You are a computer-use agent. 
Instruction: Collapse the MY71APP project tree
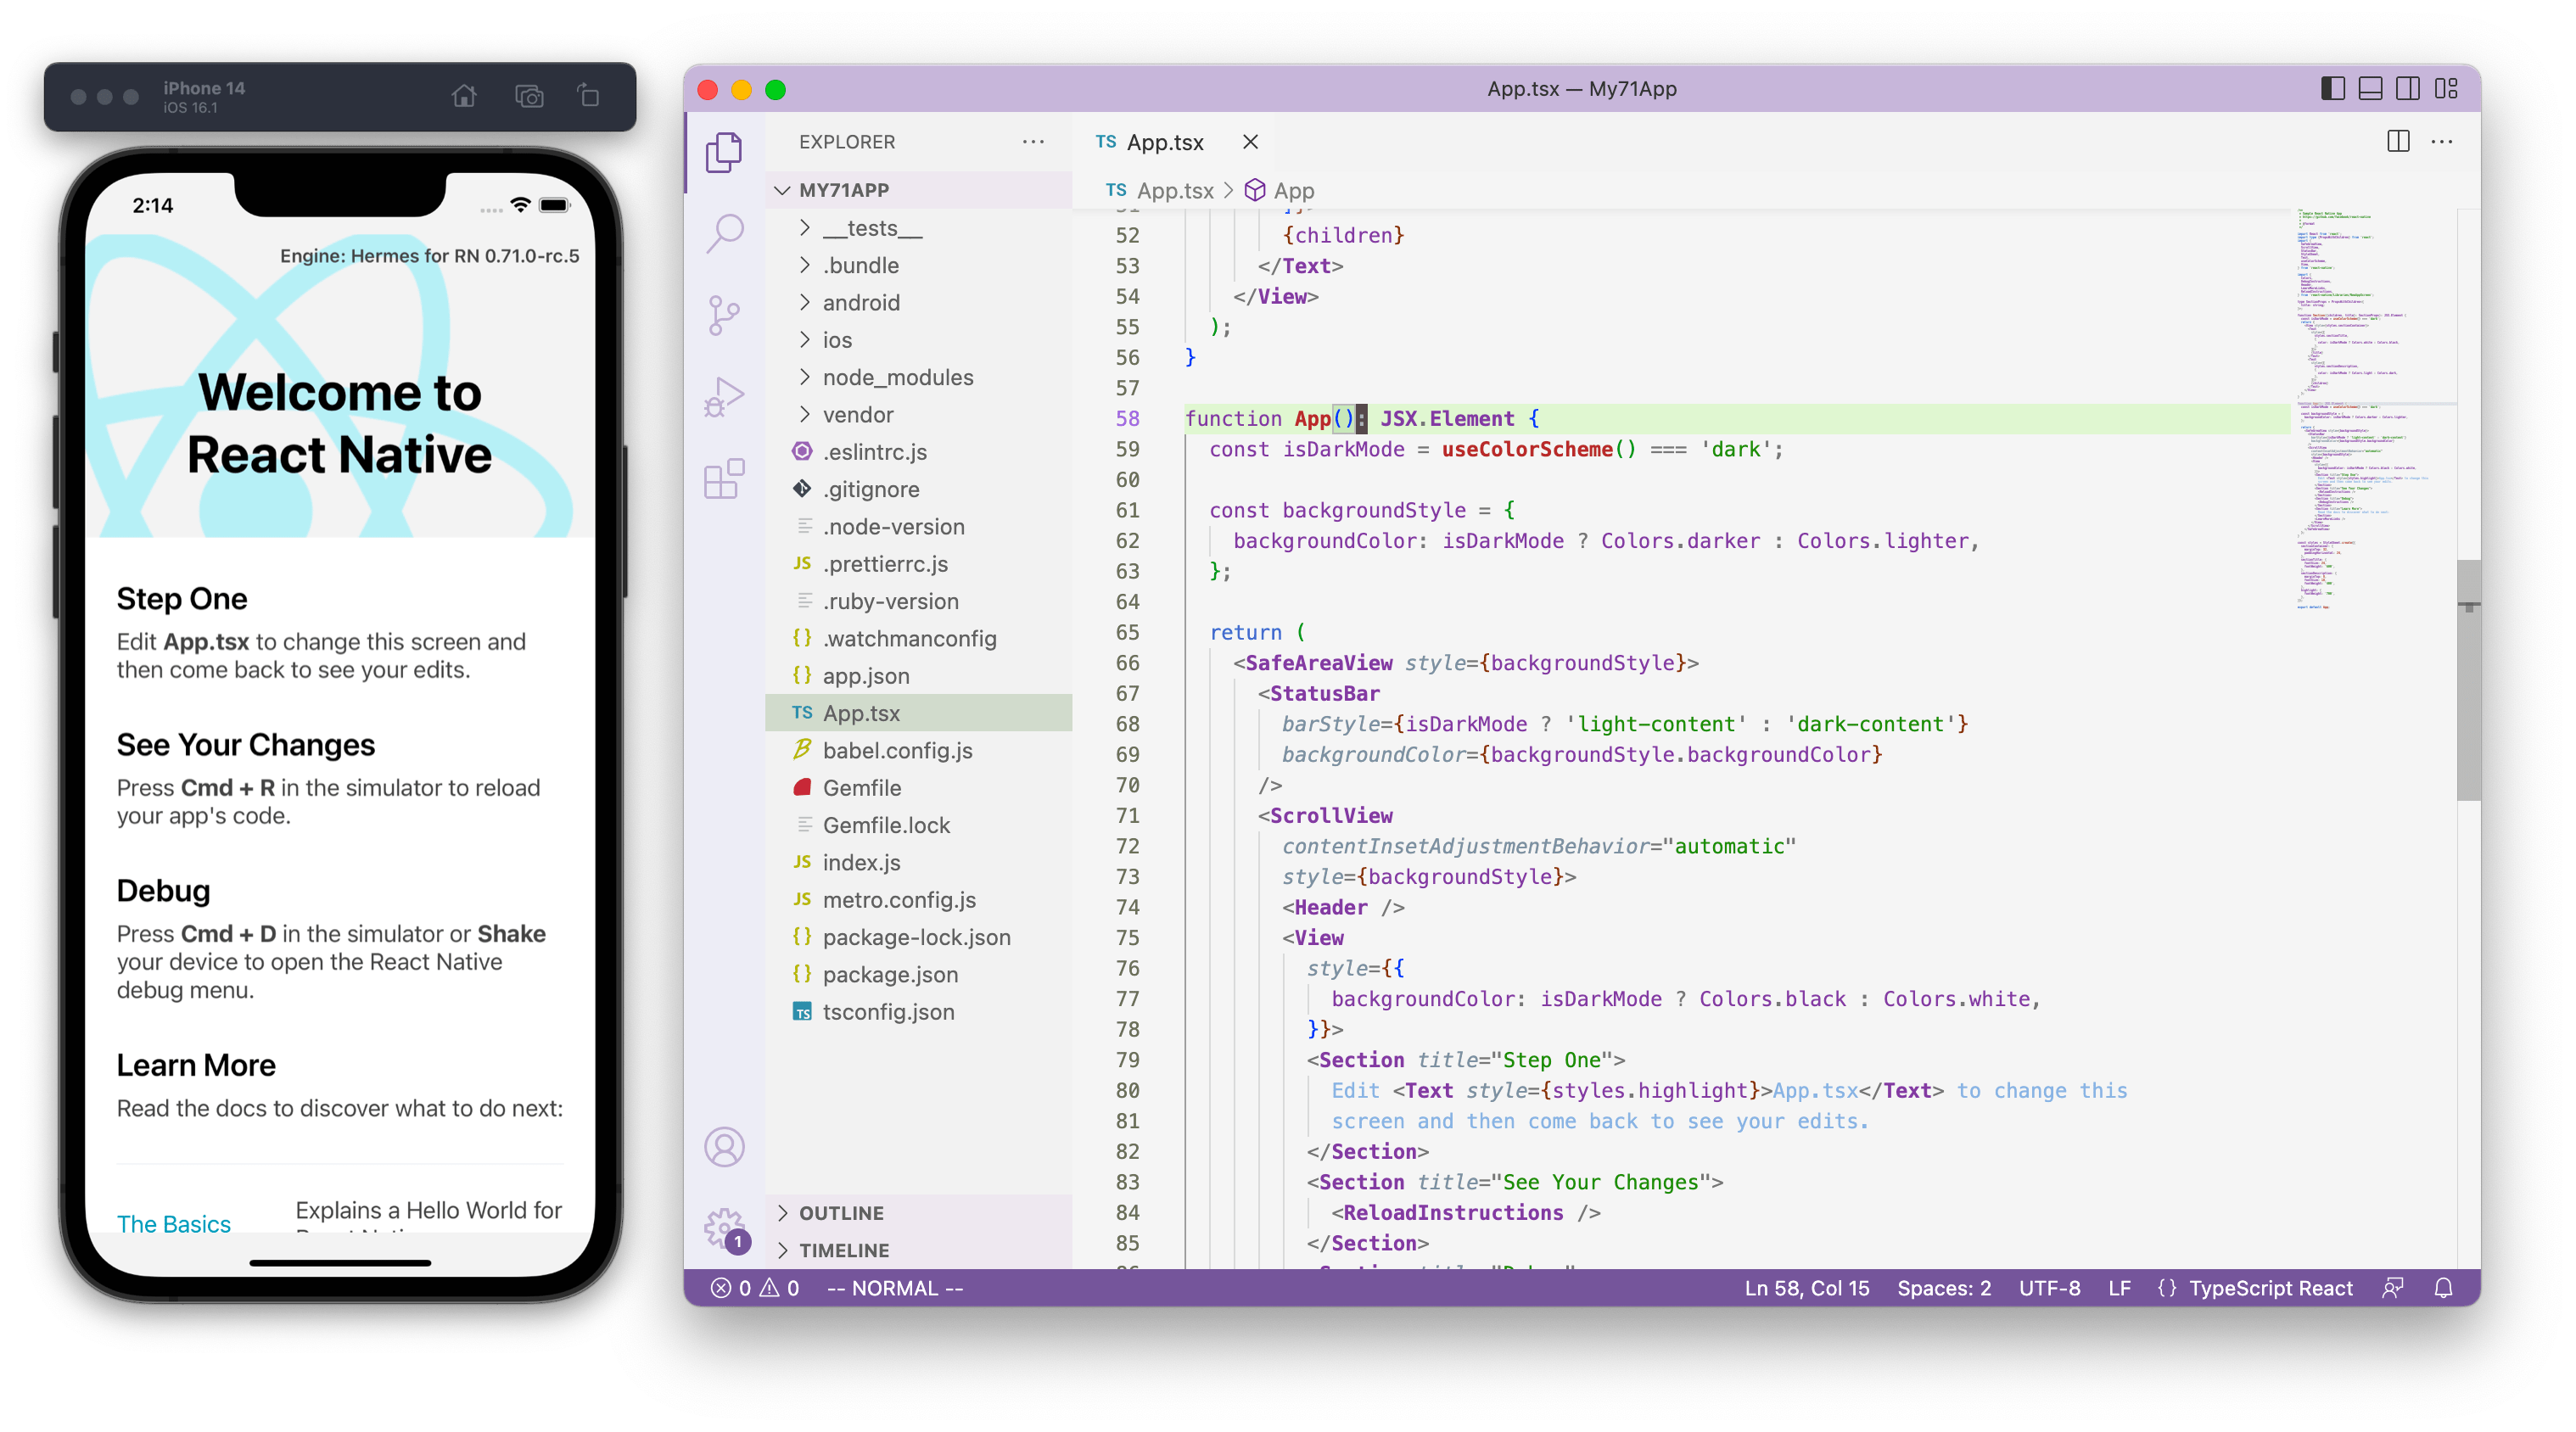coord(843,190)
